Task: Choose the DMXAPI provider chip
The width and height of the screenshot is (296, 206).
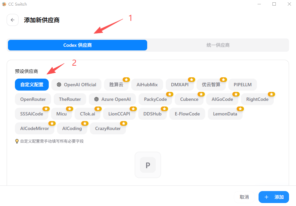Action: pos(180,85)
